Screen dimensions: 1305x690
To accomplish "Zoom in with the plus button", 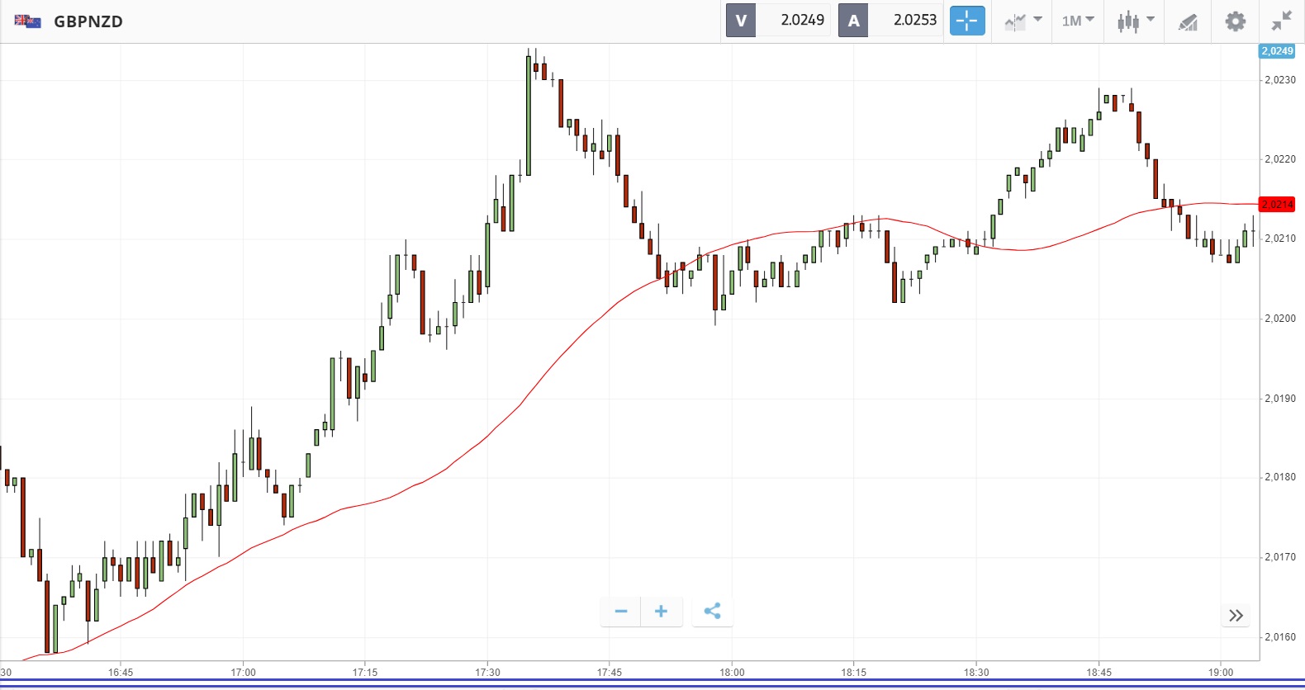I will (x=662, y=612).
